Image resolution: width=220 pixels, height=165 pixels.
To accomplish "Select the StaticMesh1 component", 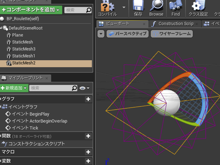I will pyautogui.click(x=23, y=56).
